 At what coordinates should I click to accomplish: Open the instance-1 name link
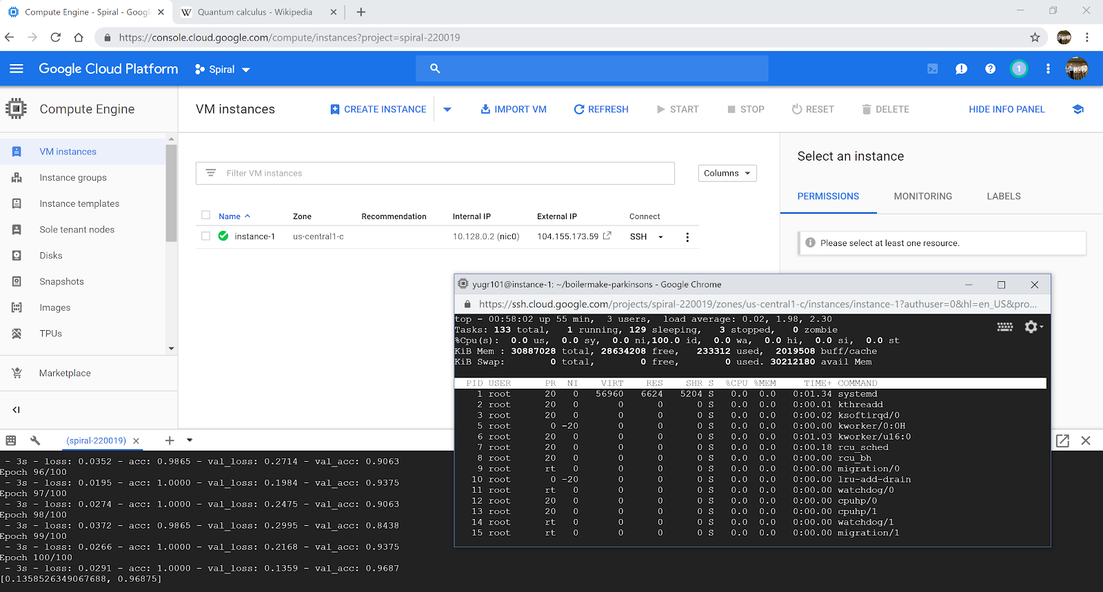pos(254,236)
